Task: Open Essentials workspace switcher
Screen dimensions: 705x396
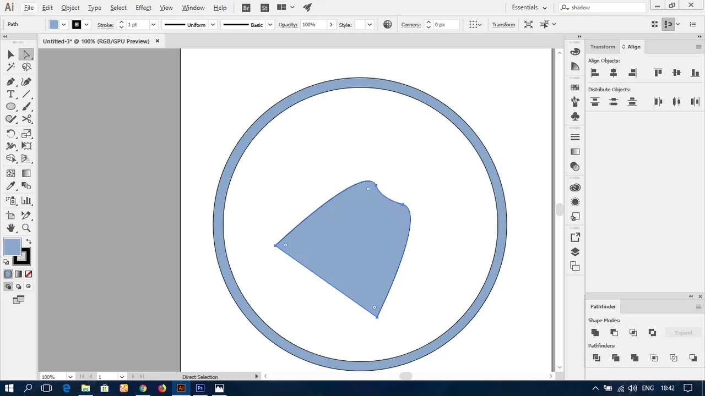Action: 529,8
